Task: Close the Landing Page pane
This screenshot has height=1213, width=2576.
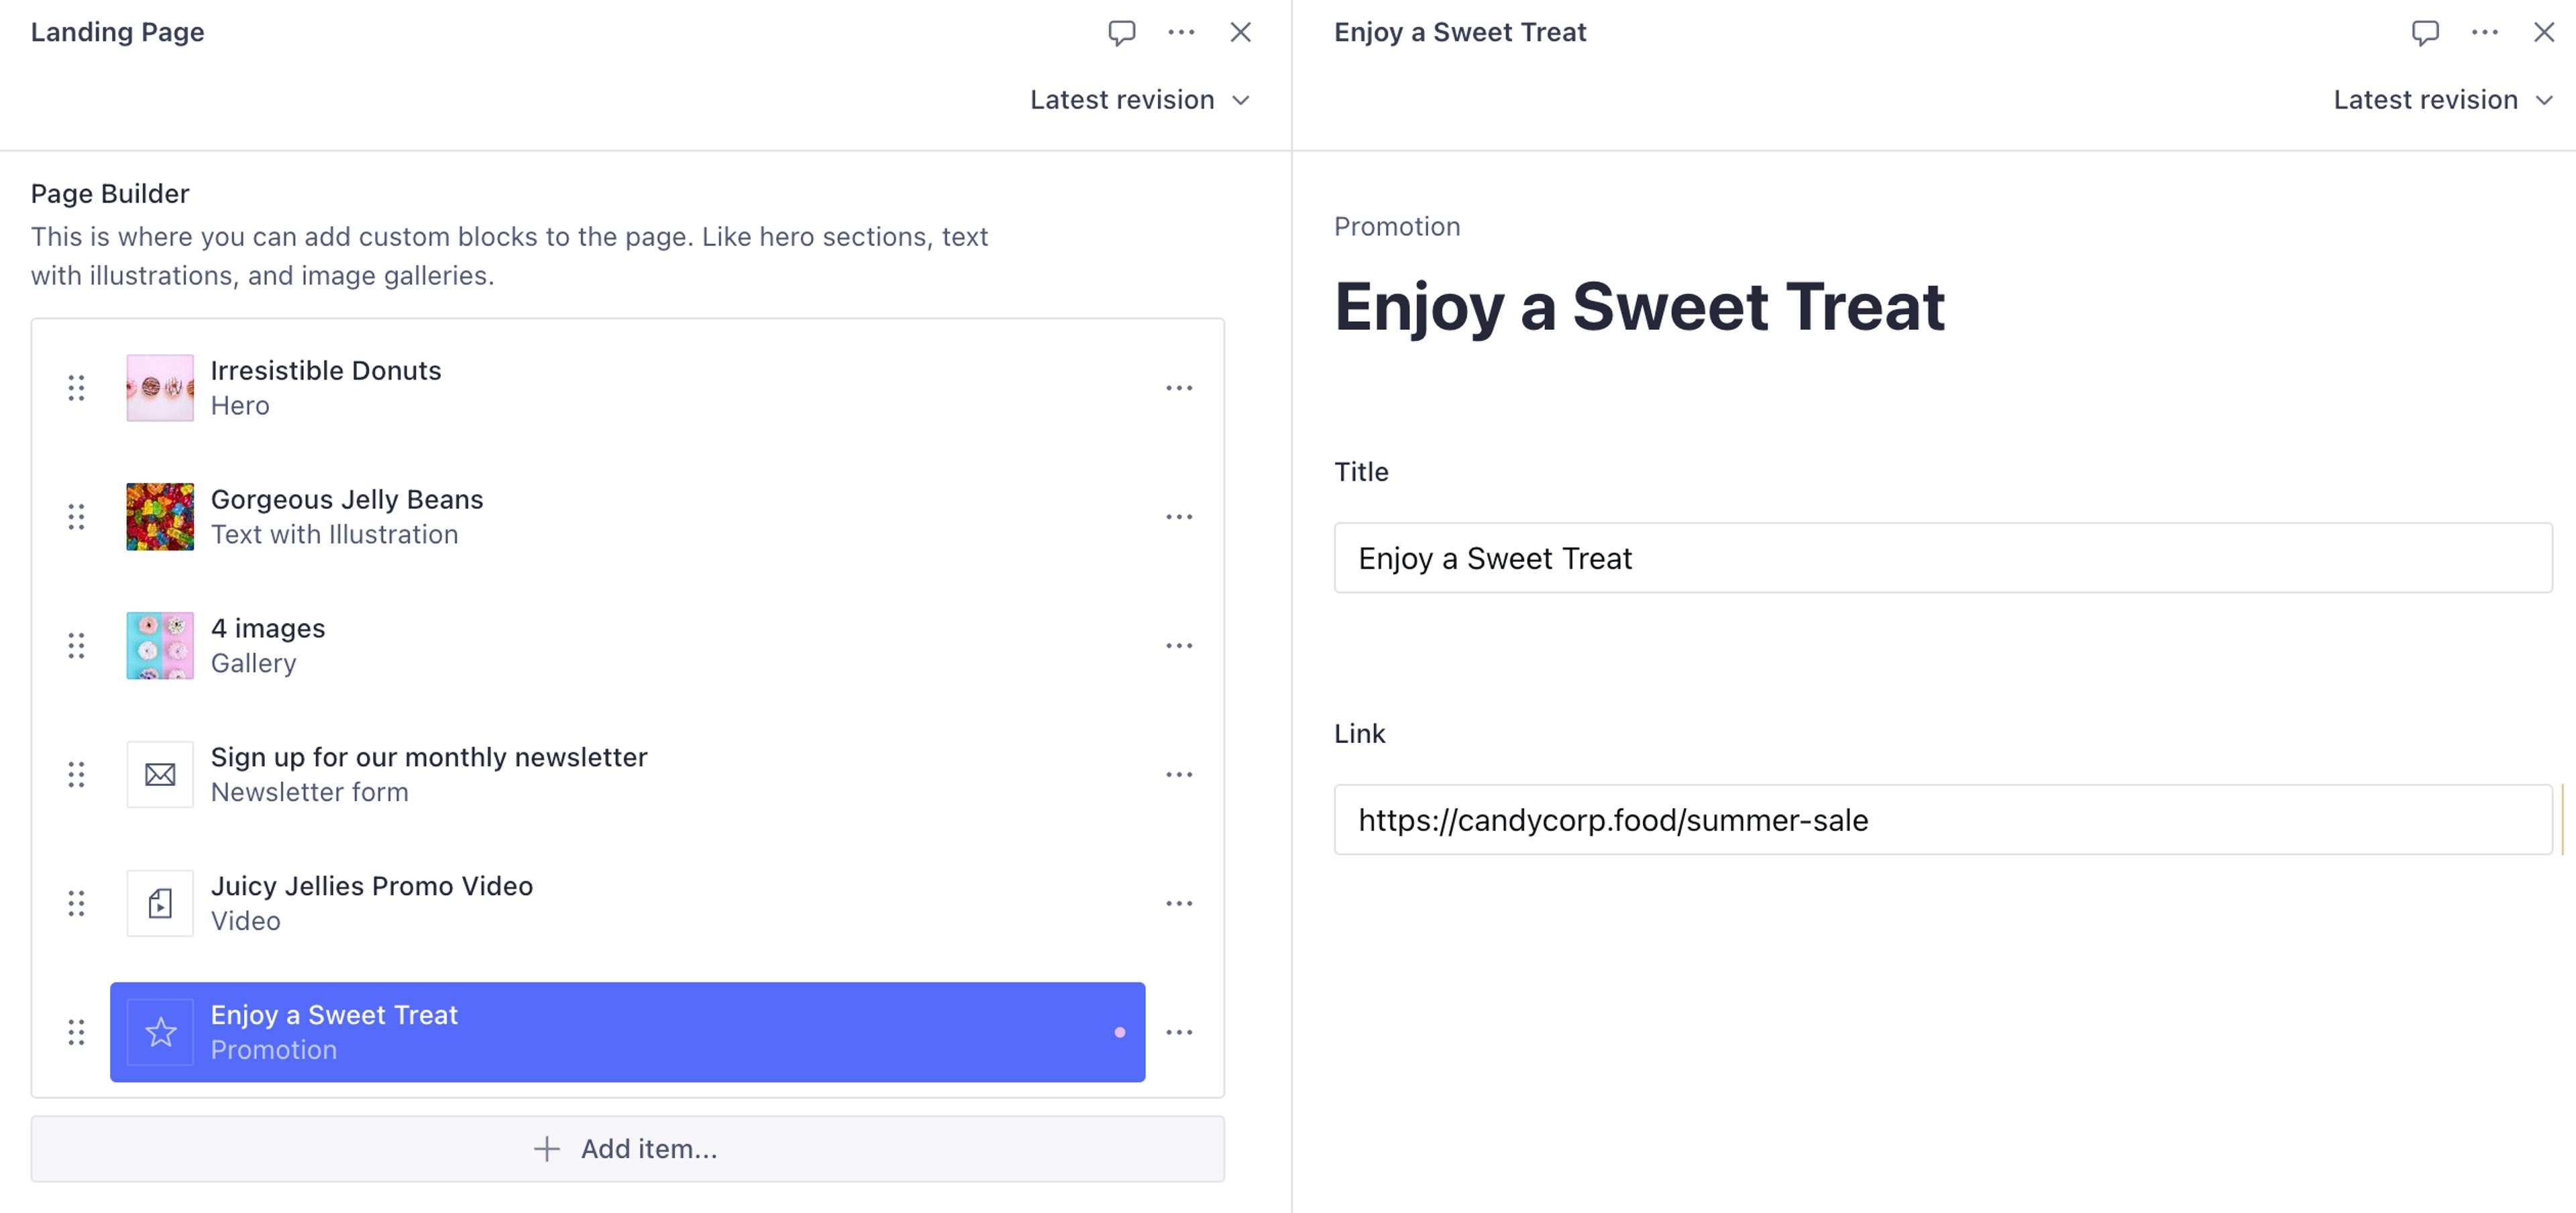Action: pos(1240,32)
